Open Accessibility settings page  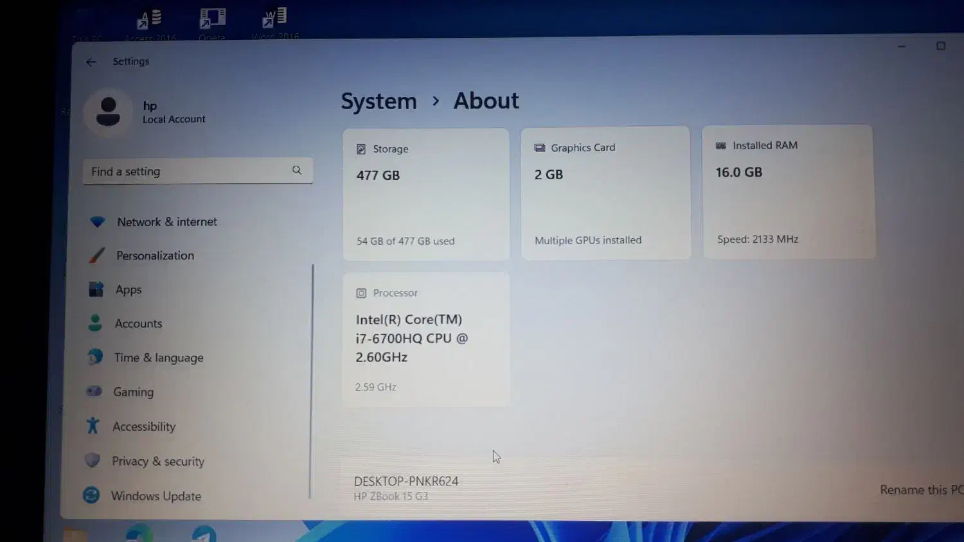coord(143,426)
